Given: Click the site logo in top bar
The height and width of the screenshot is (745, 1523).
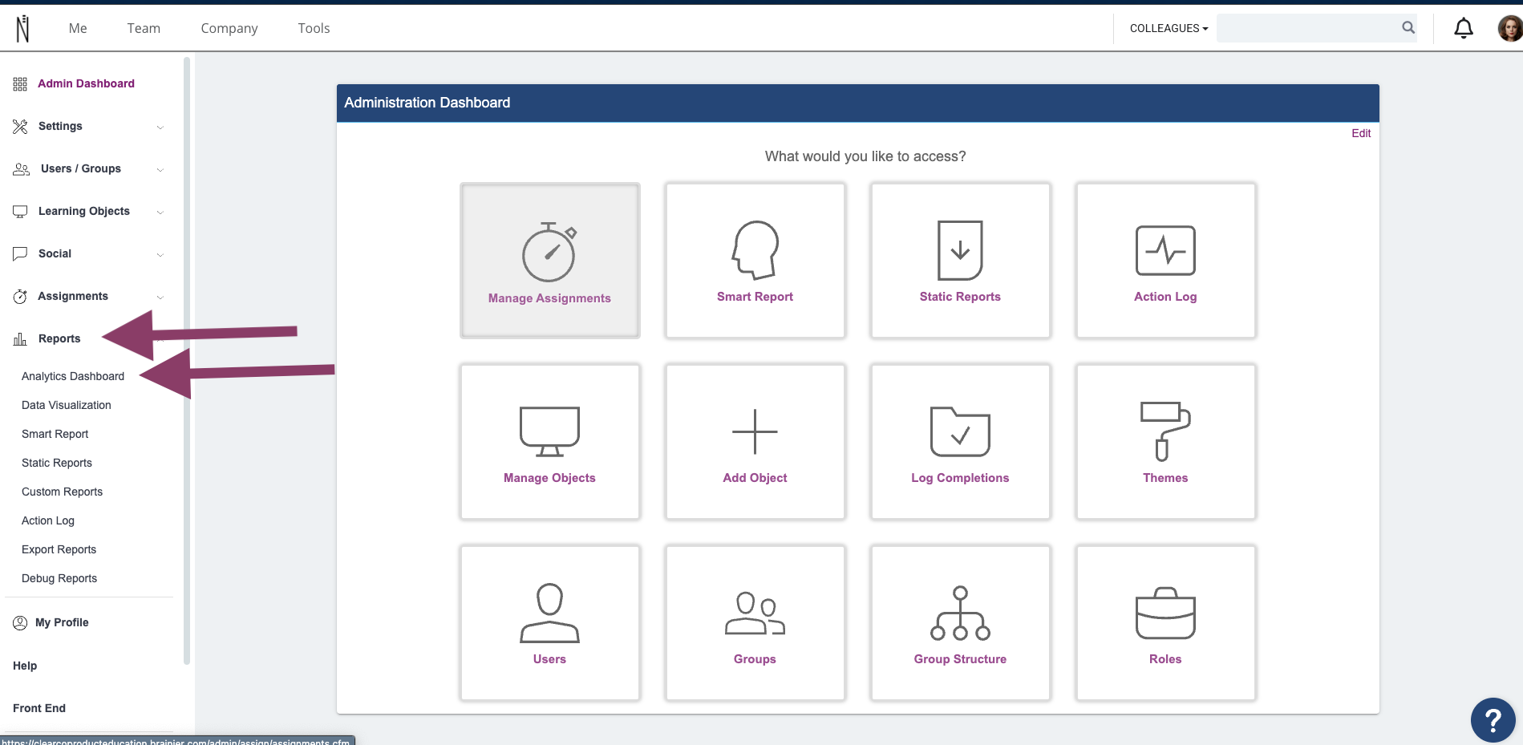Looking at the screenshot, I should click(23, 28).
